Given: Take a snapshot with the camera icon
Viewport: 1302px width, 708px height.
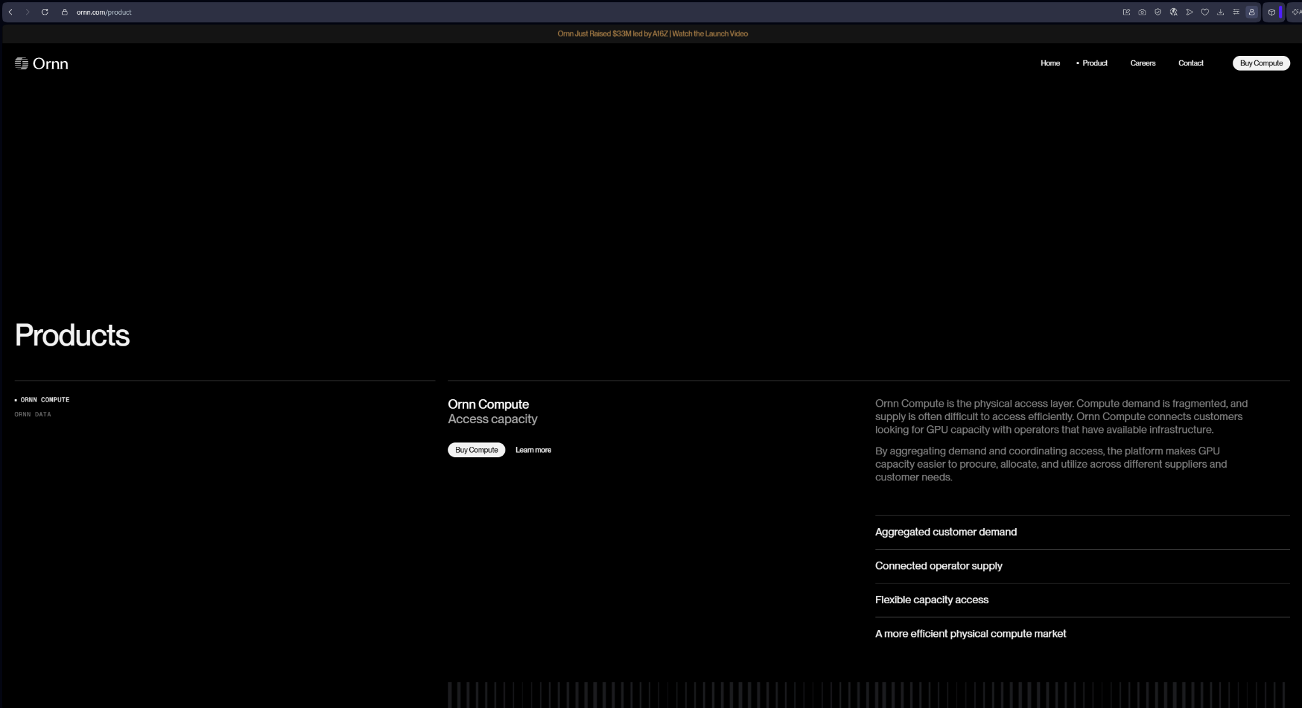Looking at the screenshot, I should tap(1142, 12).
